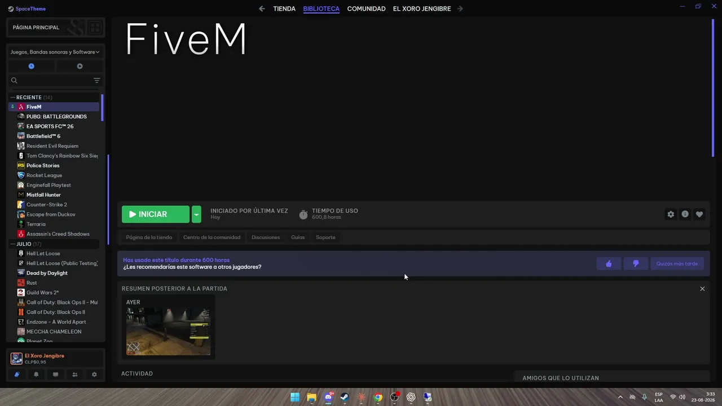Select Police Stories in the list
Image resolution: width=722 pixels, height=406 pixels.
point(43,165)
